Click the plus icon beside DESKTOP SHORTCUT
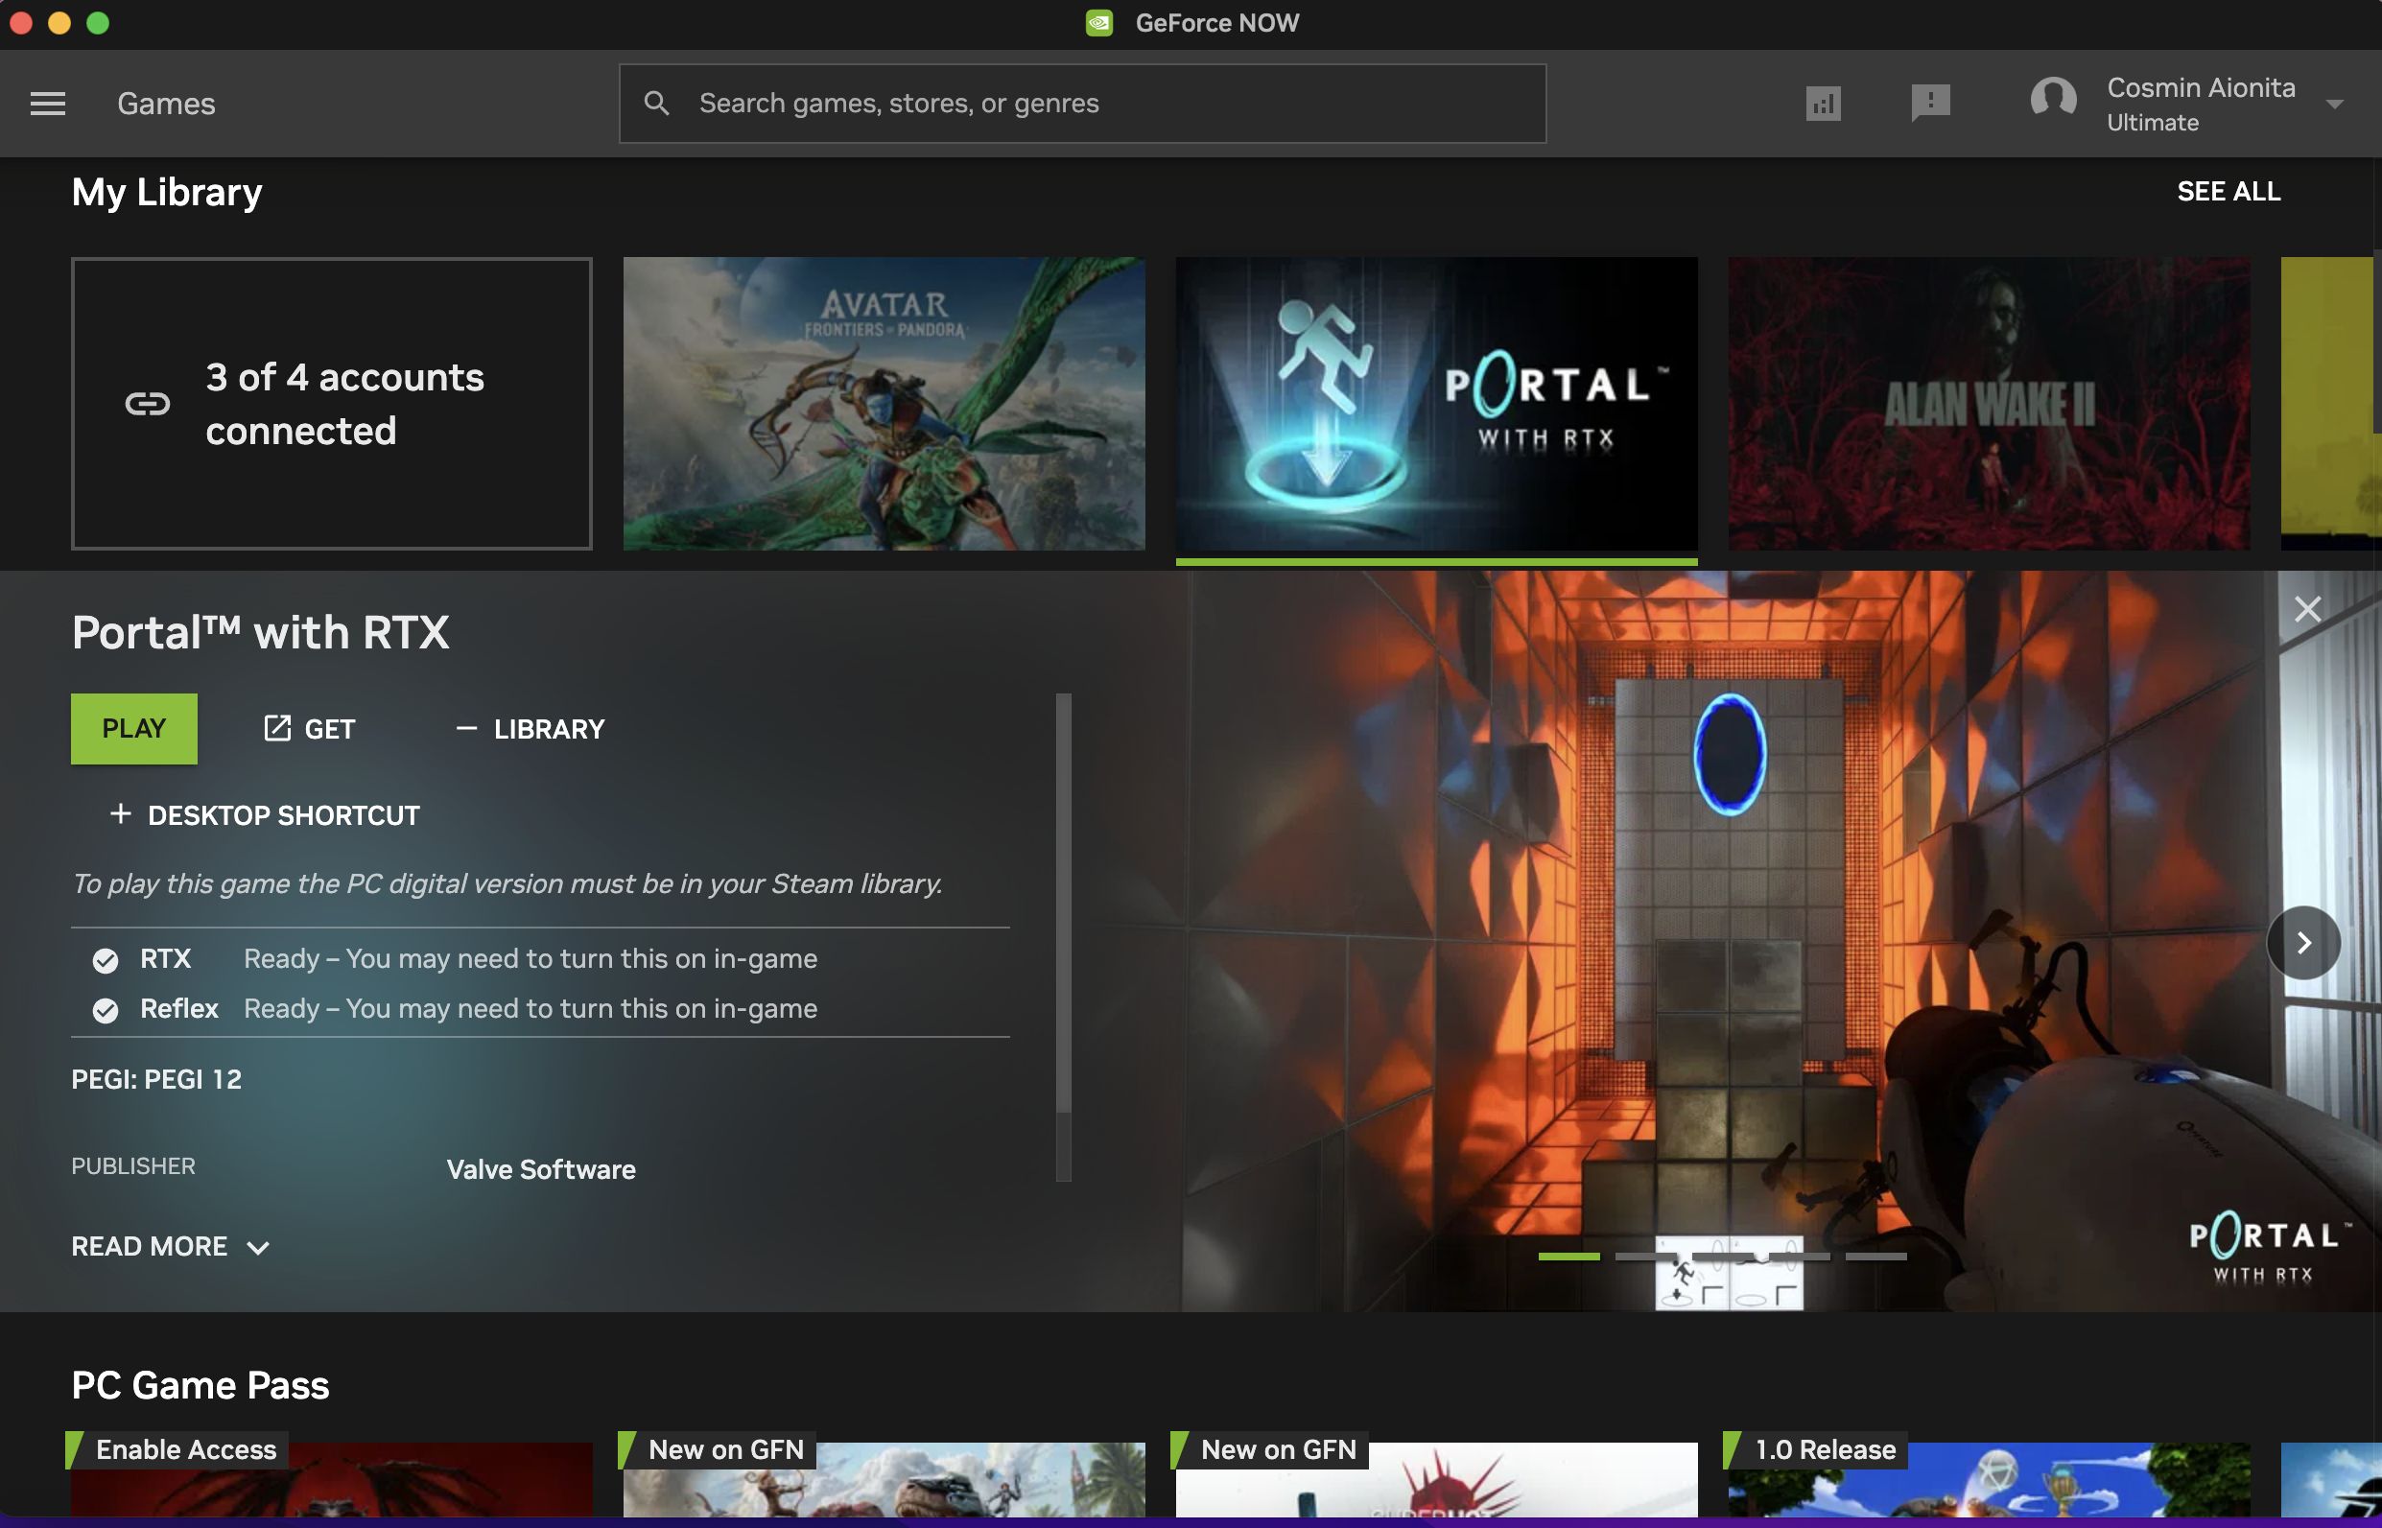Screen dimensions: 2382x1528 (120, 813)
